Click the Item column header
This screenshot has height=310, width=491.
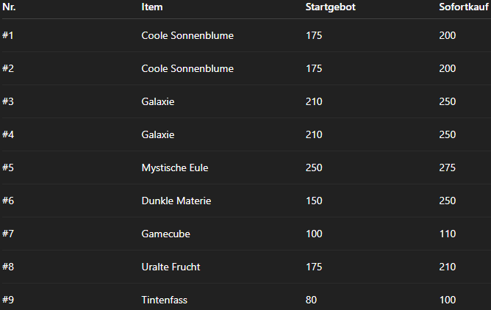point(152,7)
